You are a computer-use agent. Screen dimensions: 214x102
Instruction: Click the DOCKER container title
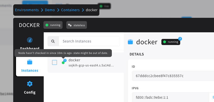tap(29, 25)
